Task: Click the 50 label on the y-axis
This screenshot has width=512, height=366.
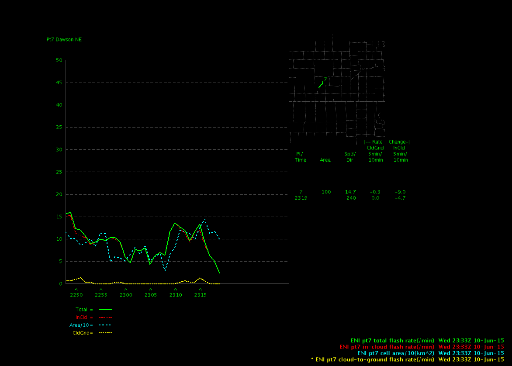Action: pyautogui.click(x=59, y=60)
